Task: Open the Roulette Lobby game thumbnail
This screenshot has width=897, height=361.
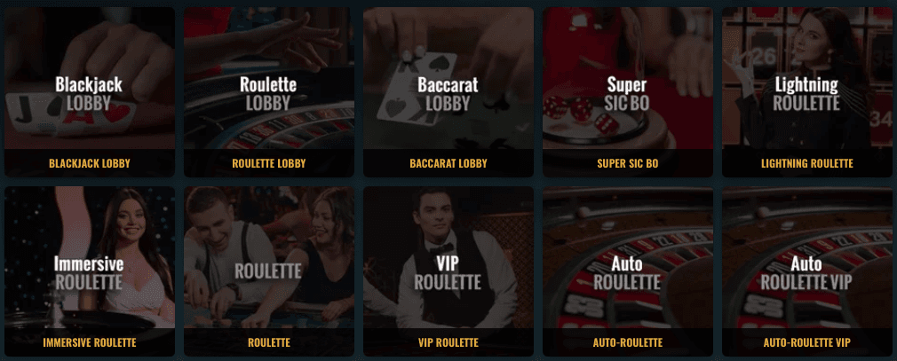Action: tap(269, 78)
